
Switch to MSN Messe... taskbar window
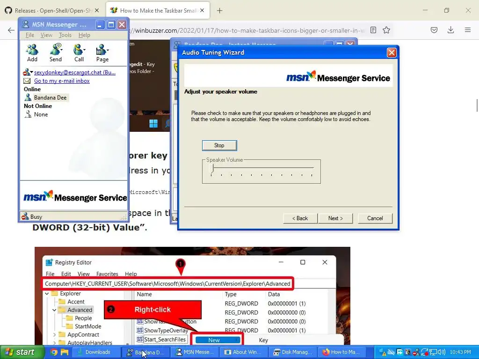point(194,352)
